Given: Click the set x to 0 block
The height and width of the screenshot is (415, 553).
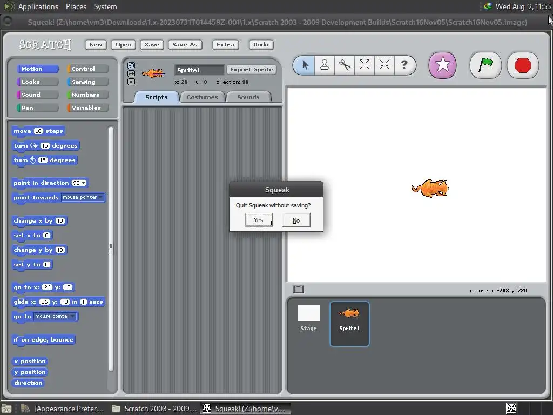Looking at the screenshot, I should pyautogui.click(x=32, y=236).
